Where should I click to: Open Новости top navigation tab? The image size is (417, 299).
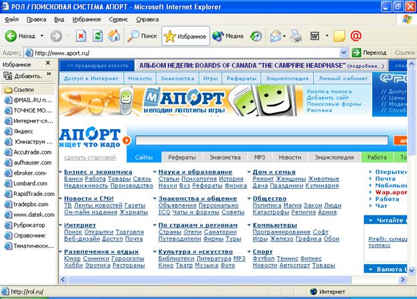140,78
